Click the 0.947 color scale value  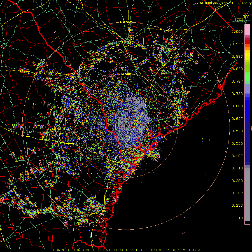[x=237, y=44]
